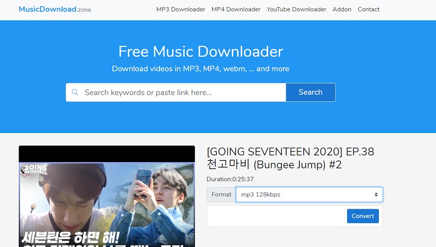This screenshot has width=436, height=247.
Task: Go to YouTube Downloader page
Action: tap(296, 9)
